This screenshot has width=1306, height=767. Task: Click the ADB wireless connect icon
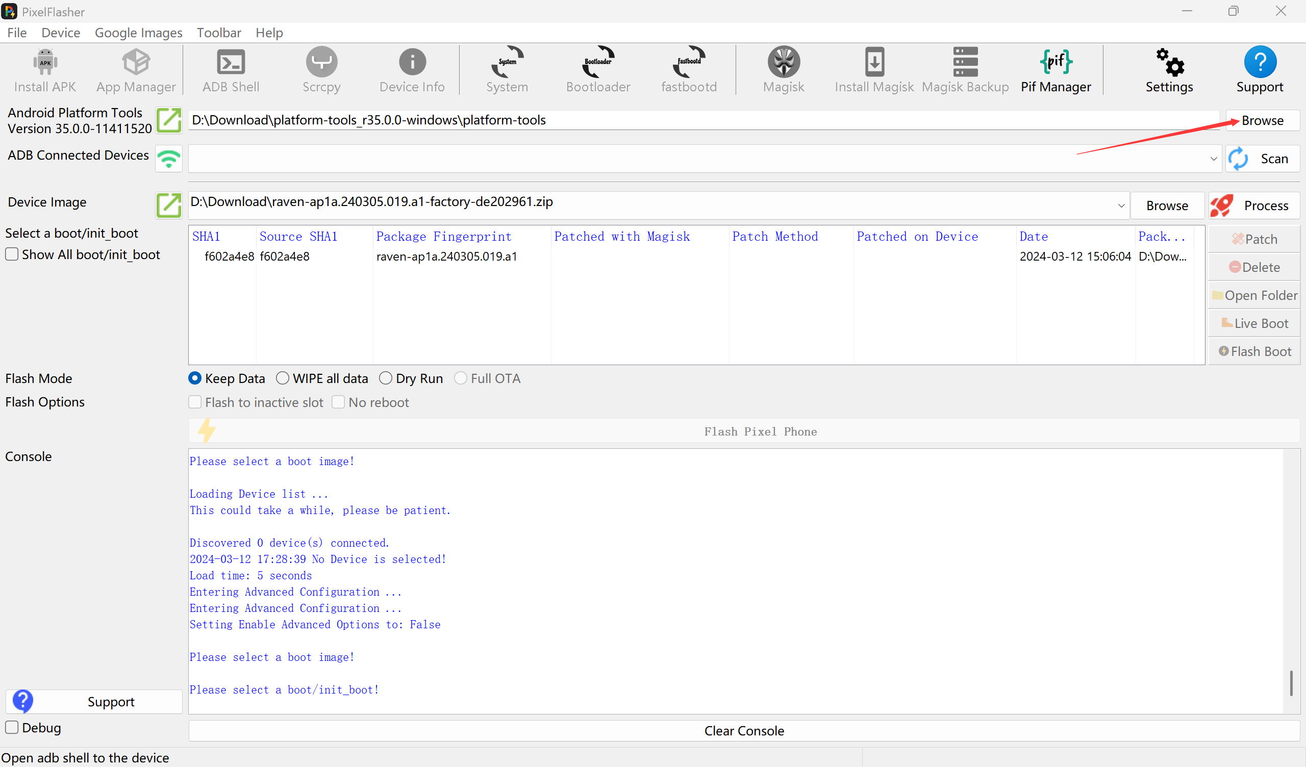click(169, 159)
